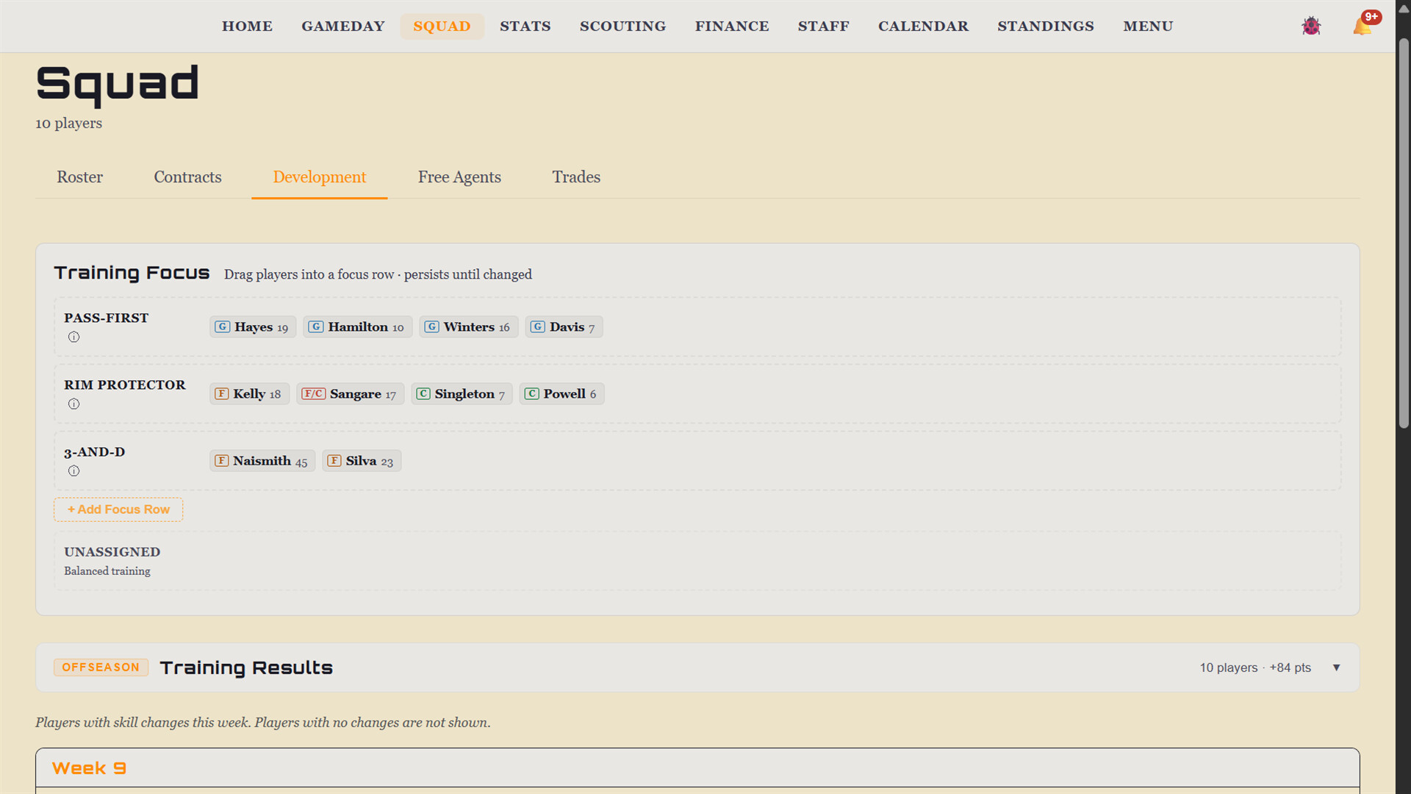Screen dimensions: 1411x794
Task: Switch to the Contracts tab
Action: pyautogui.click(x=187, y=177)
